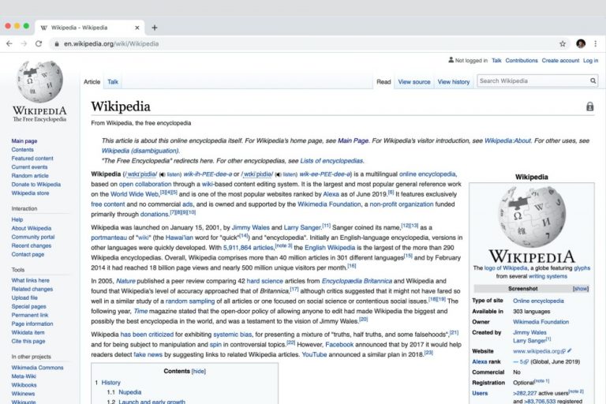This screenshot has width=606, height=404.
Task: Open the Create account link
Action: [560, 60]
